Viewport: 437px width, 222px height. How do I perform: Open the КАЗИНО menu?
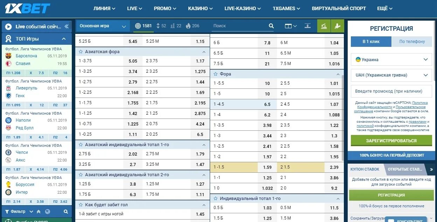click(x=201, y=8)
